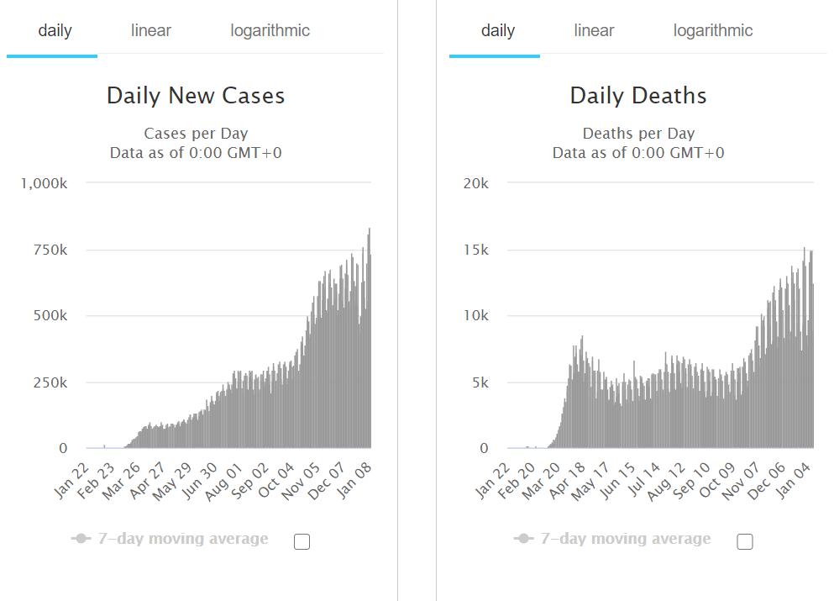Click the Jan 08 axis label on cases chart

click(355, 480)
